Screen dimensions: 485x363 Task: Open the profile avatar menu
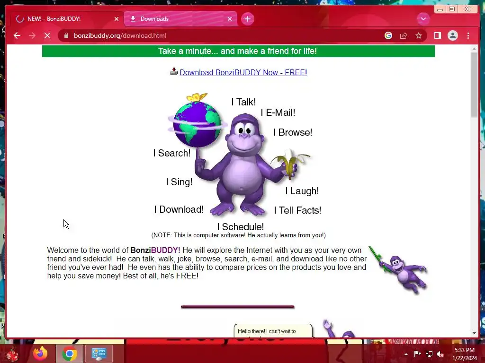coord(452,35)
